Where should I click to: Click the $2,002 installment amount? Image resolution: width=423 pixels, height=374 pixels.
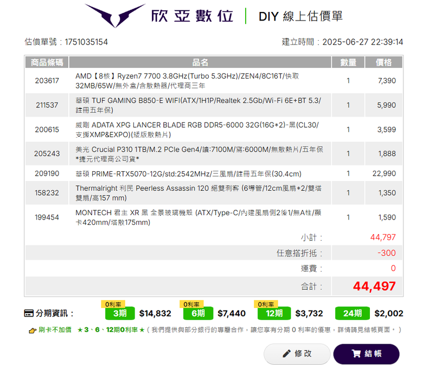coord(389,313)
